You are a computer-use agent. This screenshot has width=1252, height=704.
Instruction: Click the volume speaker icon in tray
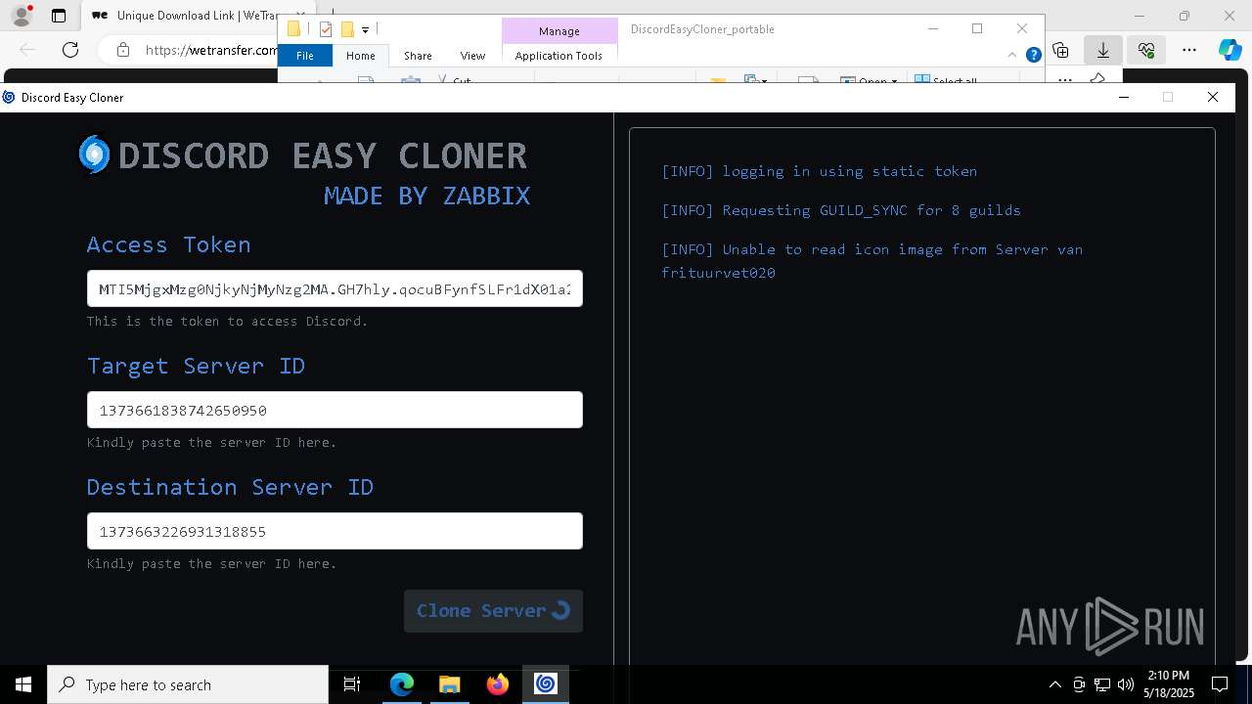tap(1125, 684)
